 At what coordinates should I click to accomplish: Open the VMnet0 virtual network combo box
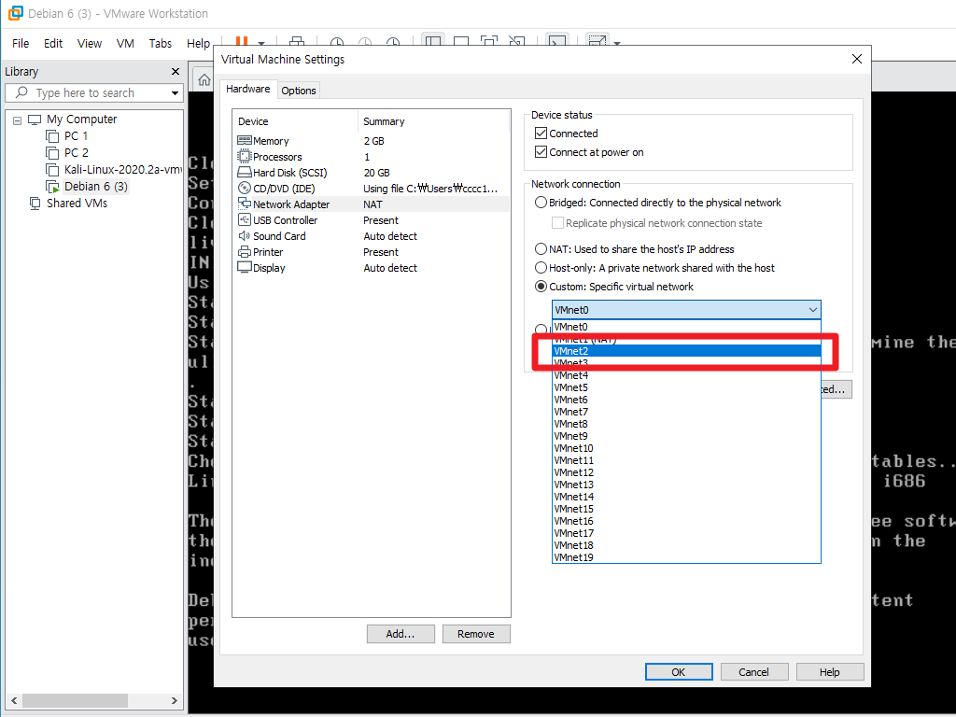pyautogui.click(x=686, y=310)
